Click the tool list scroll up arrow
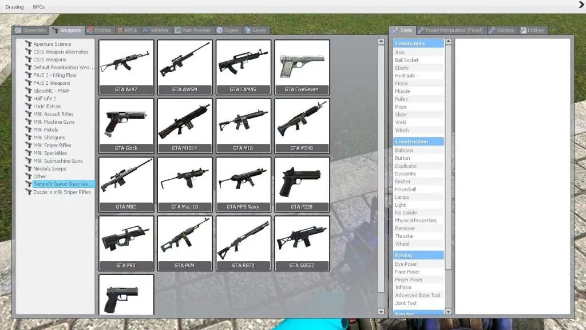Image resolution: width=586 pixels, height=330 pixels. click(449, 41)
